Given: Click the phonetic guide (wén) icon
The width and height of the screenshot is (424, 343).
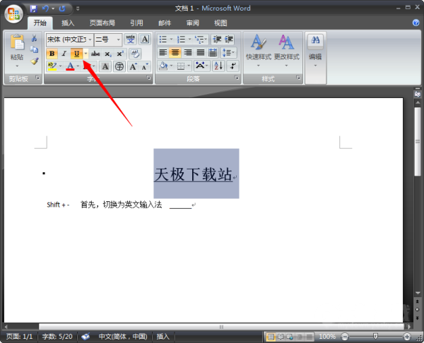Looking at the screenshot, I should coord(130,40).
